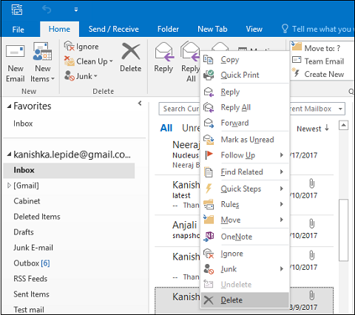The width and height of the screenshot is (355, 315).
Task: Show All messages filter
Action: [166, 128]
